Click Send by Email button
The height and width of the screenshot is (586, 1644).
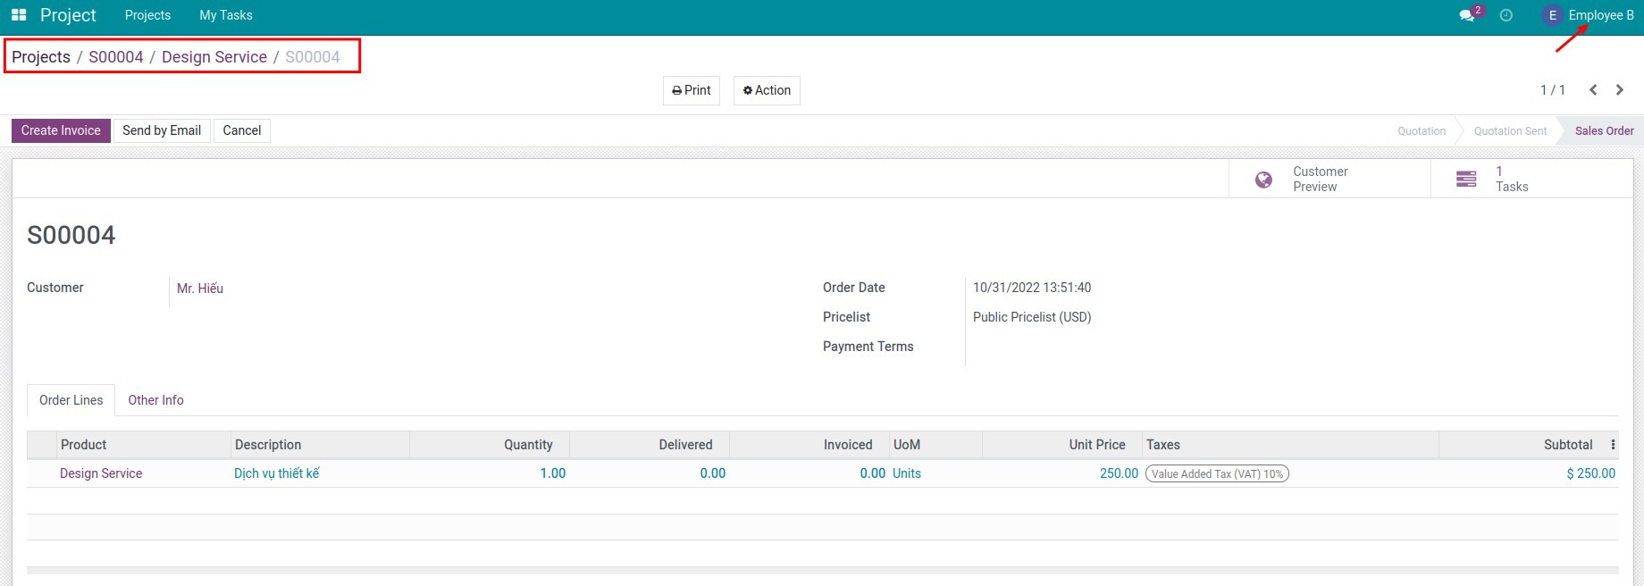click(162, 130)
